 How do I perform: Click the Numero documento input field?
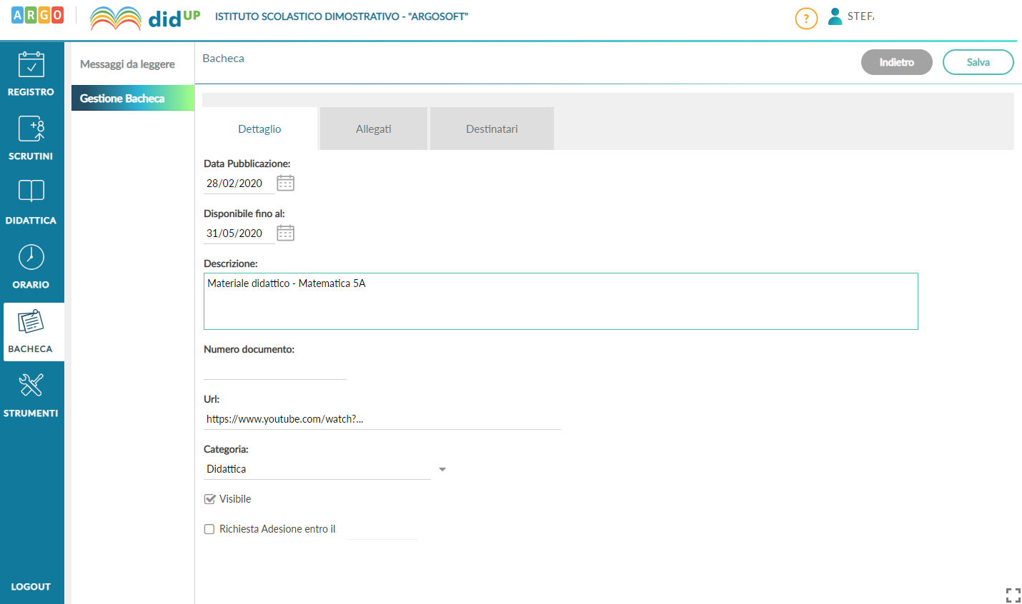coord(275,370)
